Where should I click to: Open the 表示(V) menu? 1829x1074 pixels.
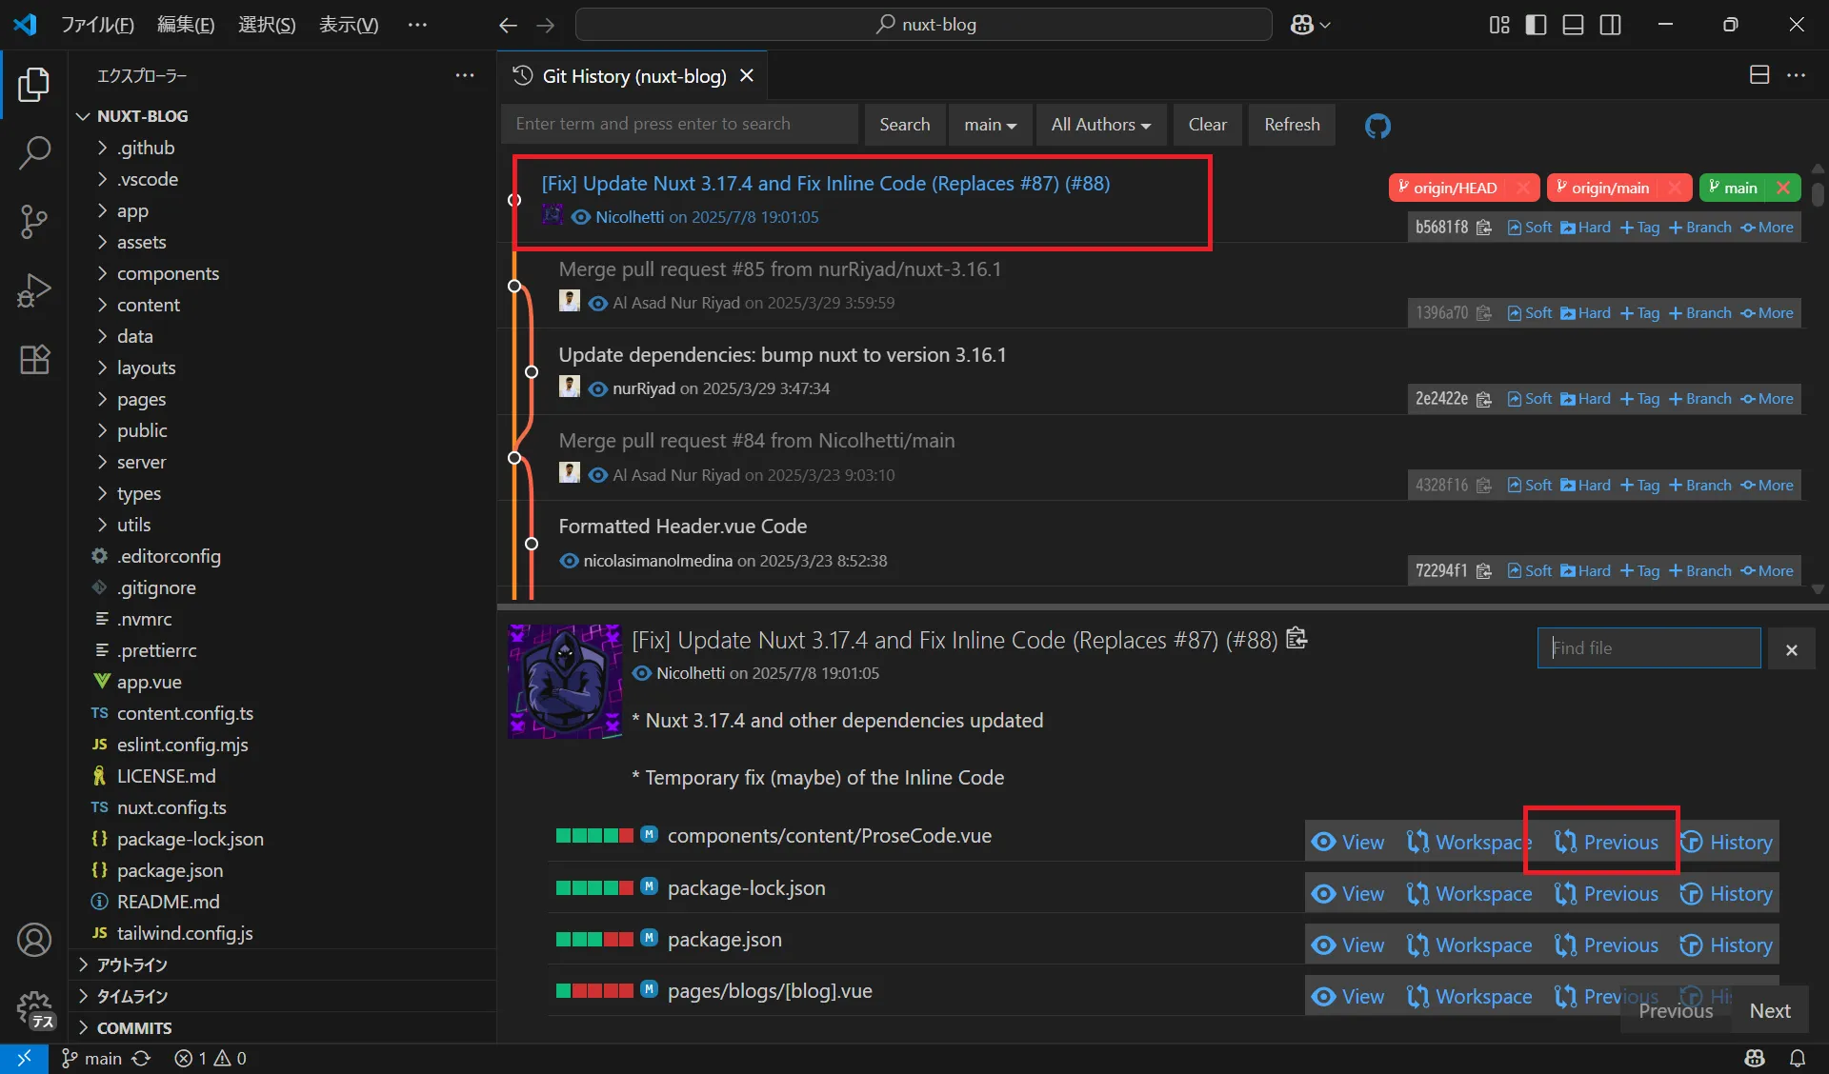(349, 25)
